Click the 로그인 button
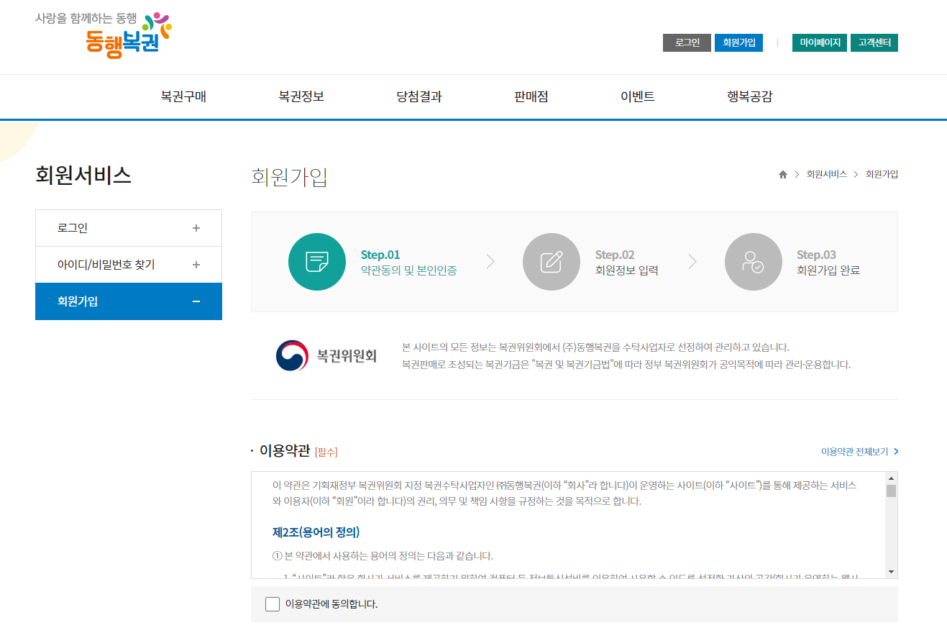The height and width of the screenshot is (633, 947). 686,42
